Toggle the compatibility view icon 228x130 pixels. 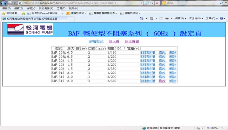point(146,3)
